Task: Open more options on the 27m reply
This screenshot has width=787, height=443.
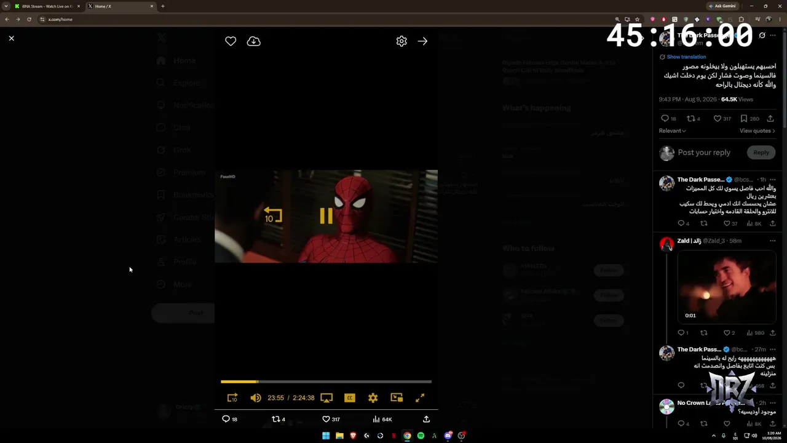Action: tap(772, 349)
